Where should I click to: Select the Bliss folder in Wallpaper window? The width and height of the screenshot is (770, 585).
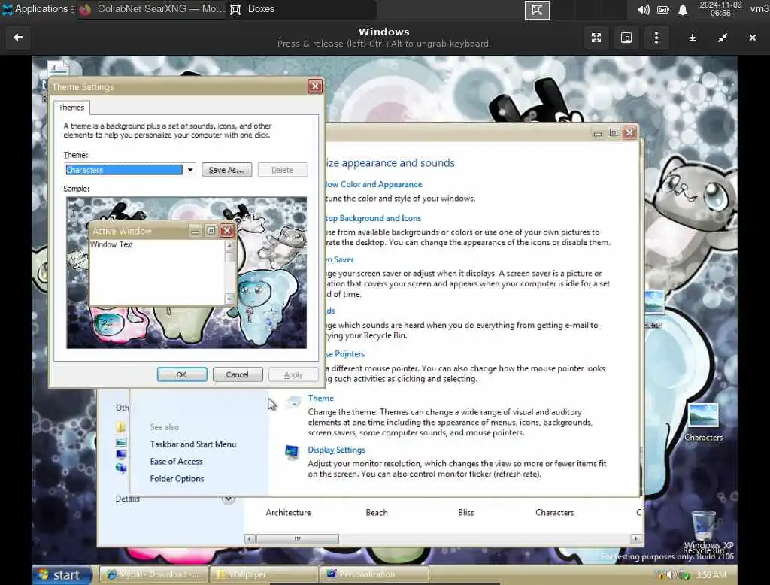pos(466,513)
